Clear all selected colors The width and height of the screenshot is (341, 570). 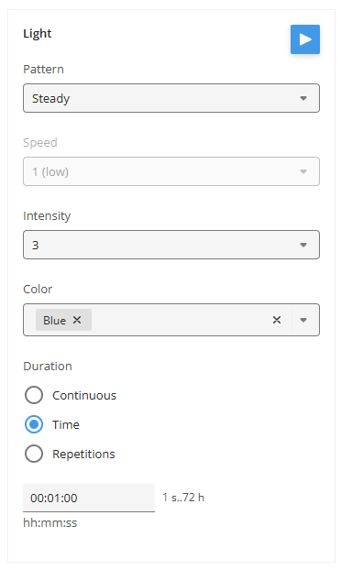click(x=277, y=320)
